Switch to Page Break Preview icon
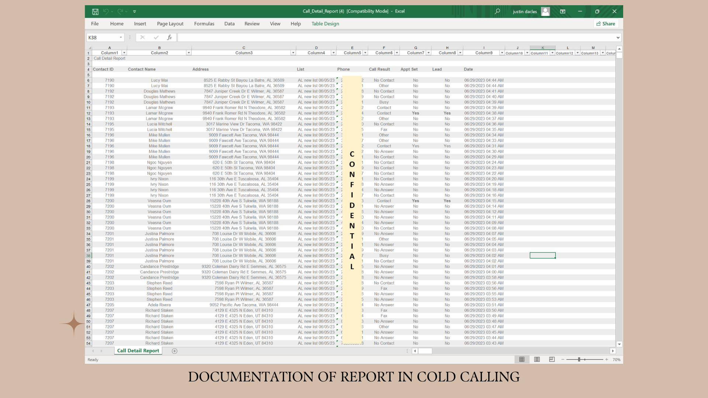This screenshot has width=708, height=398. click(x=552, y=359)
